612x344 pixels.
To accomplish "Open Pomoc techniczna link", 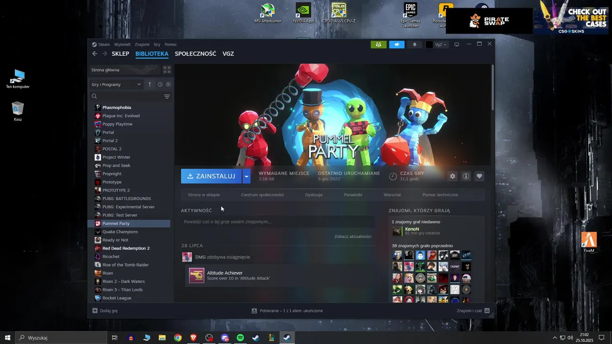I will point(440,195).
